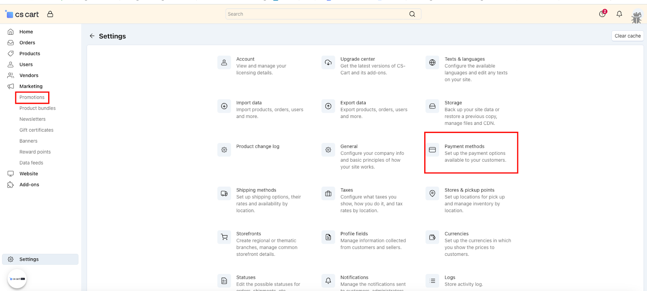Open the Account settings icon
The image size is (647, 291).
point(224,63)
